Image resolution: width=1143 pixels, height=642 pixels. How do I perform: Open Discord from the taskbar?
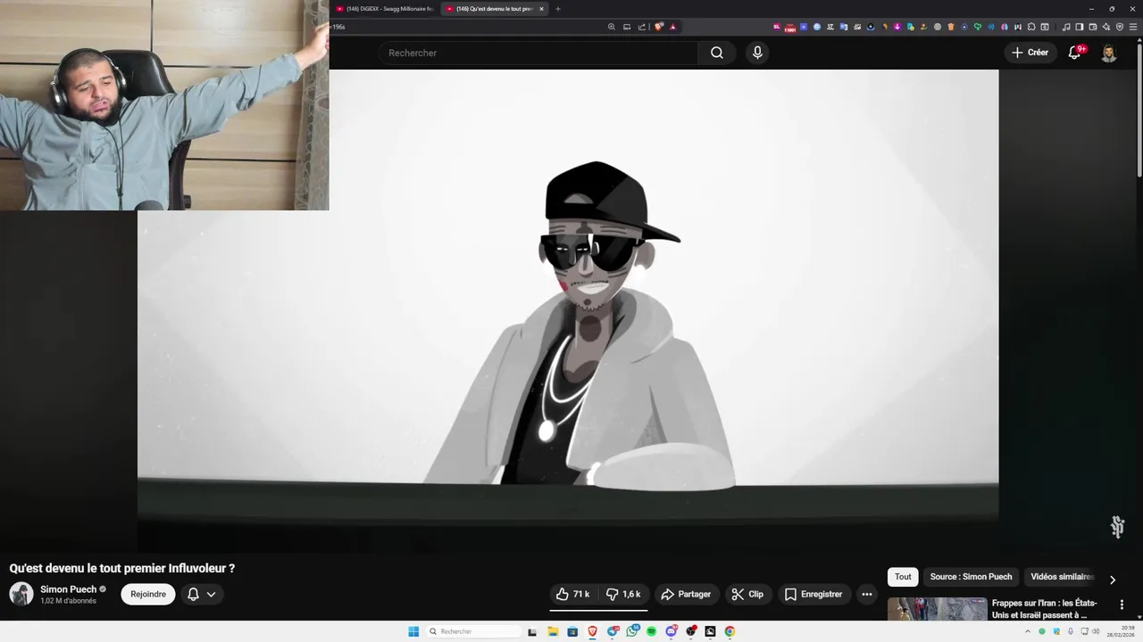[x=671, y=631]
